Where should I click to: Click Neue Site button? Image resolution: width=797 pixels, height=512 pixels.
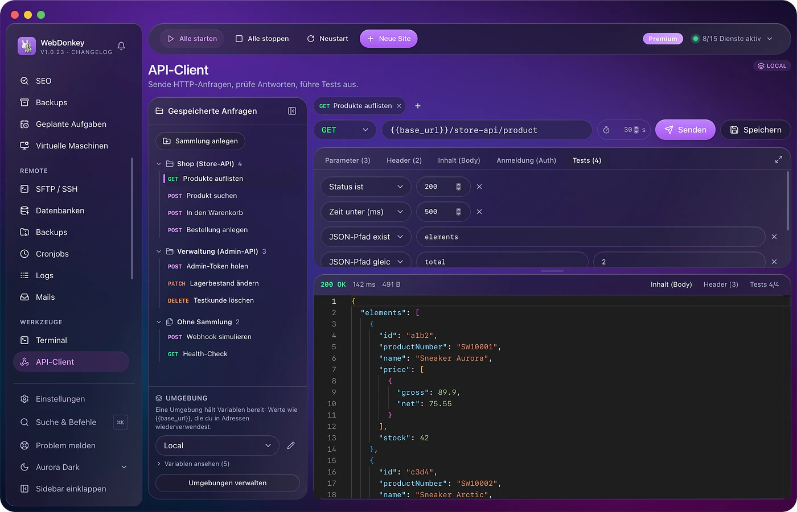(389, 39)
